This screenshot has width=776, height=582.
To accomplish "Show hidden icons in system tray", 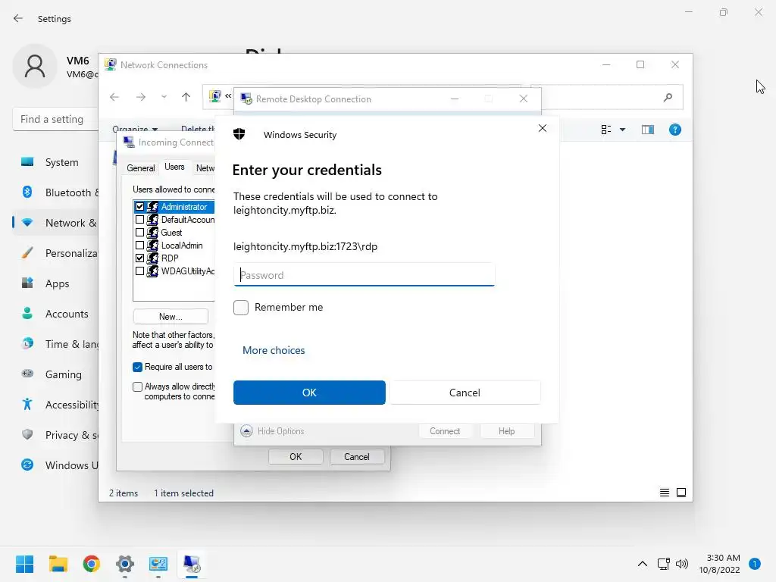I will [643, 564].
